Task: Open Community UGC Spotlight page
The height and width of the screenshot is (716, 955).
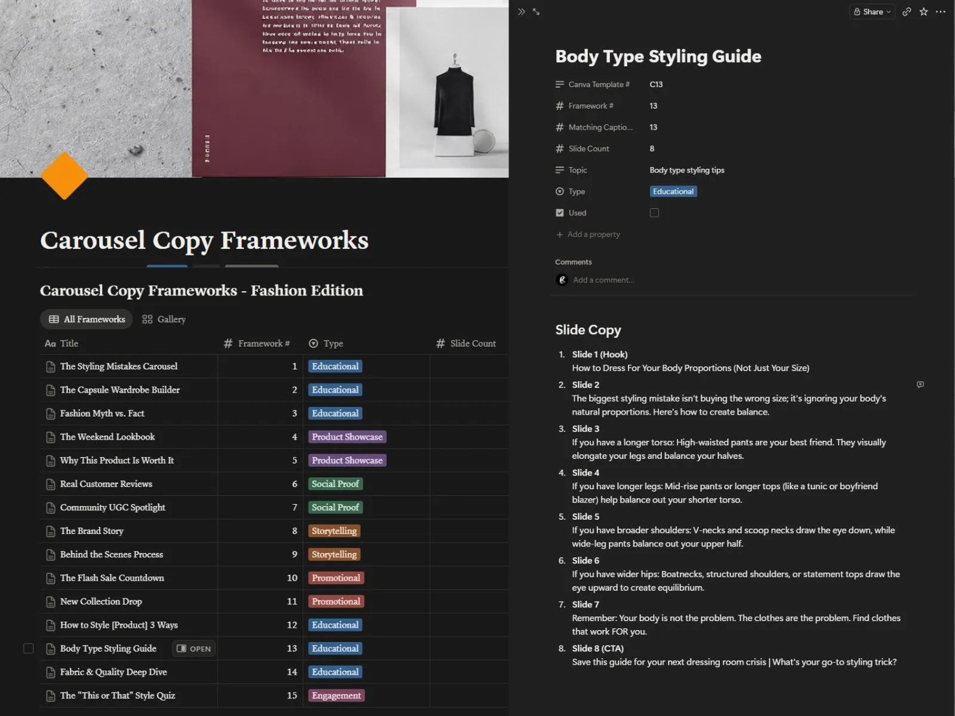Action: click(x=113, y=507)
